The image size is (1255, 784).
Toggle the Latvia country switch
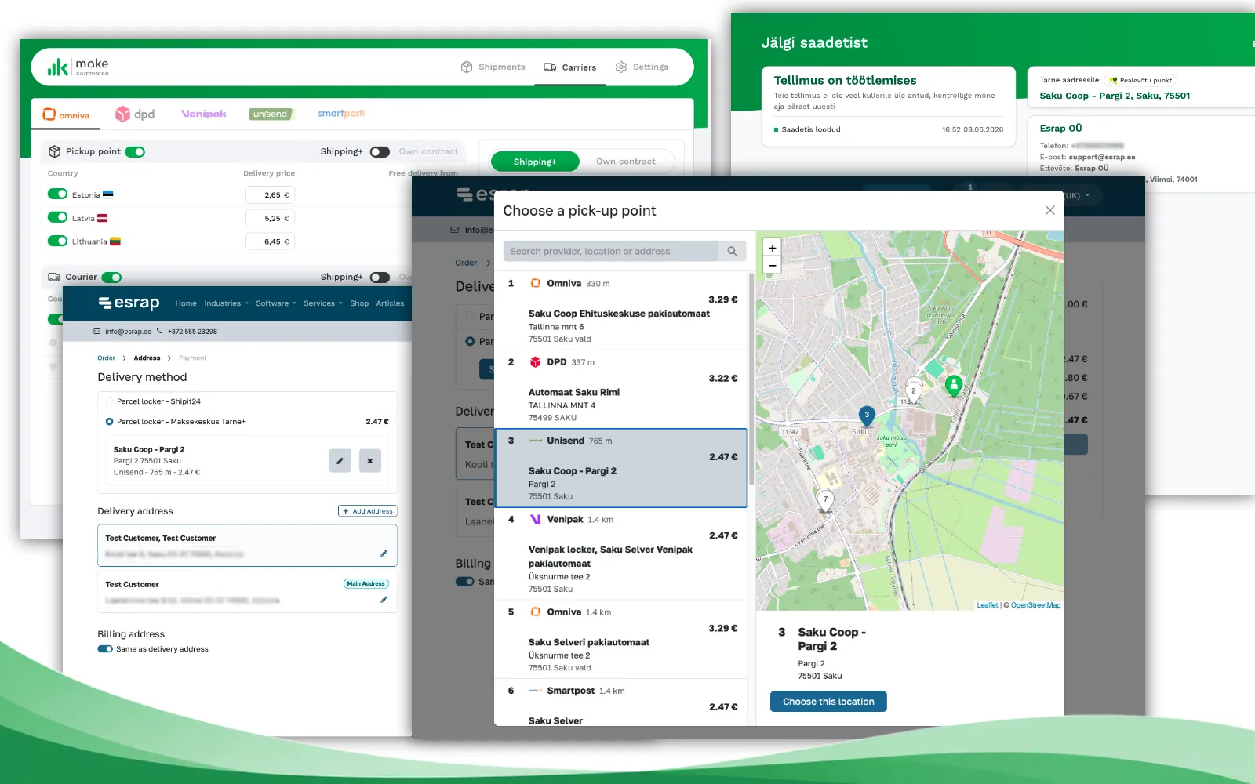click(57, 217)
